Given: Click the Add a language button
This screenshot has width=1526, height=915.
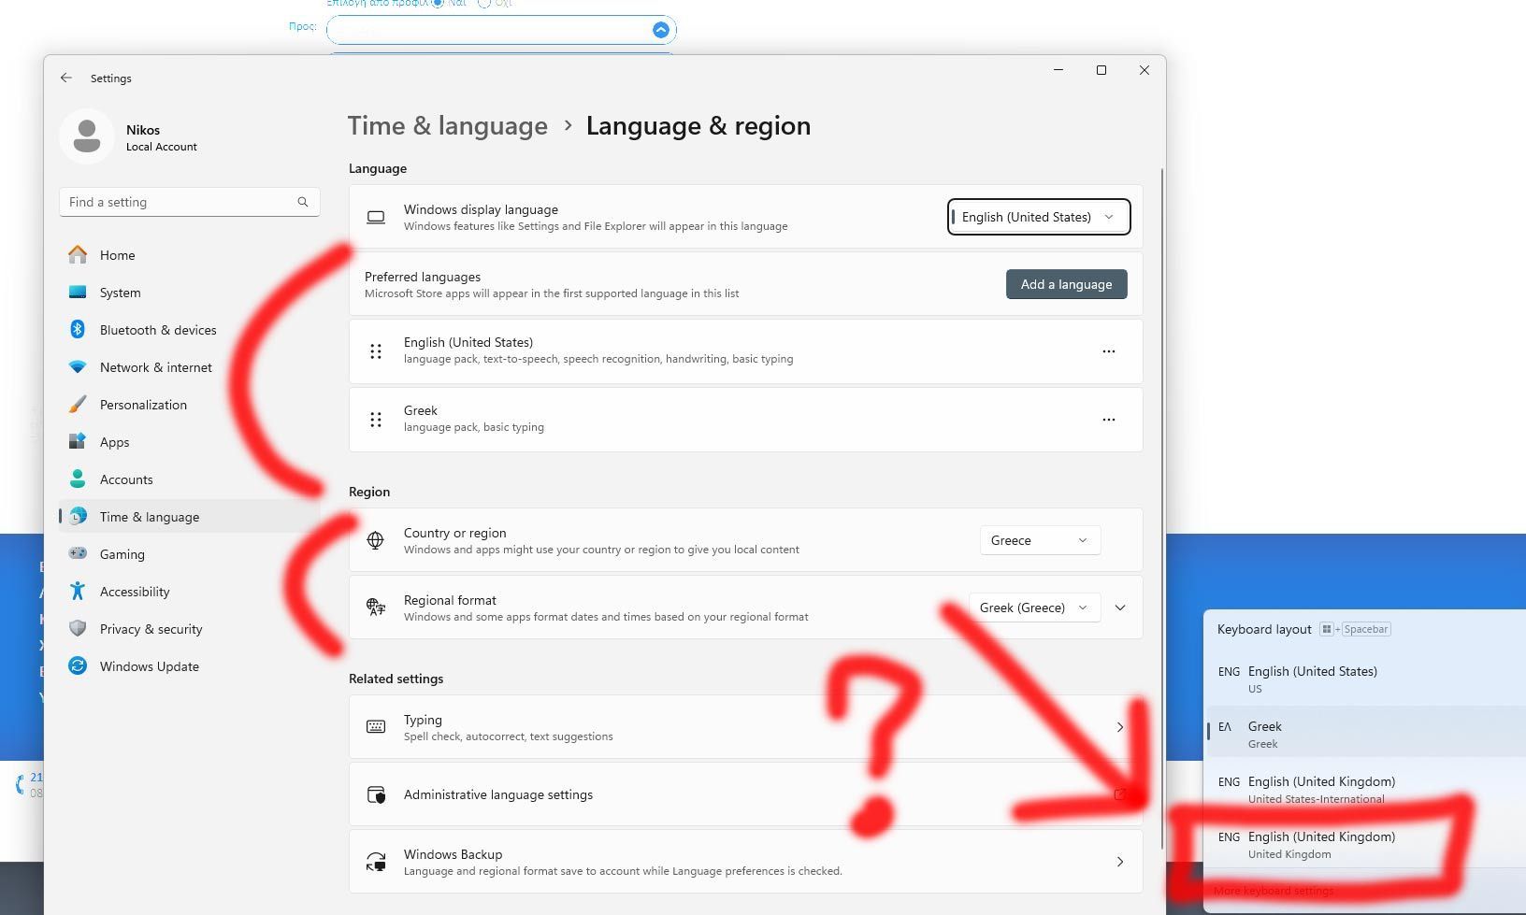Looking at the screenshot, I should point(1066,284).
